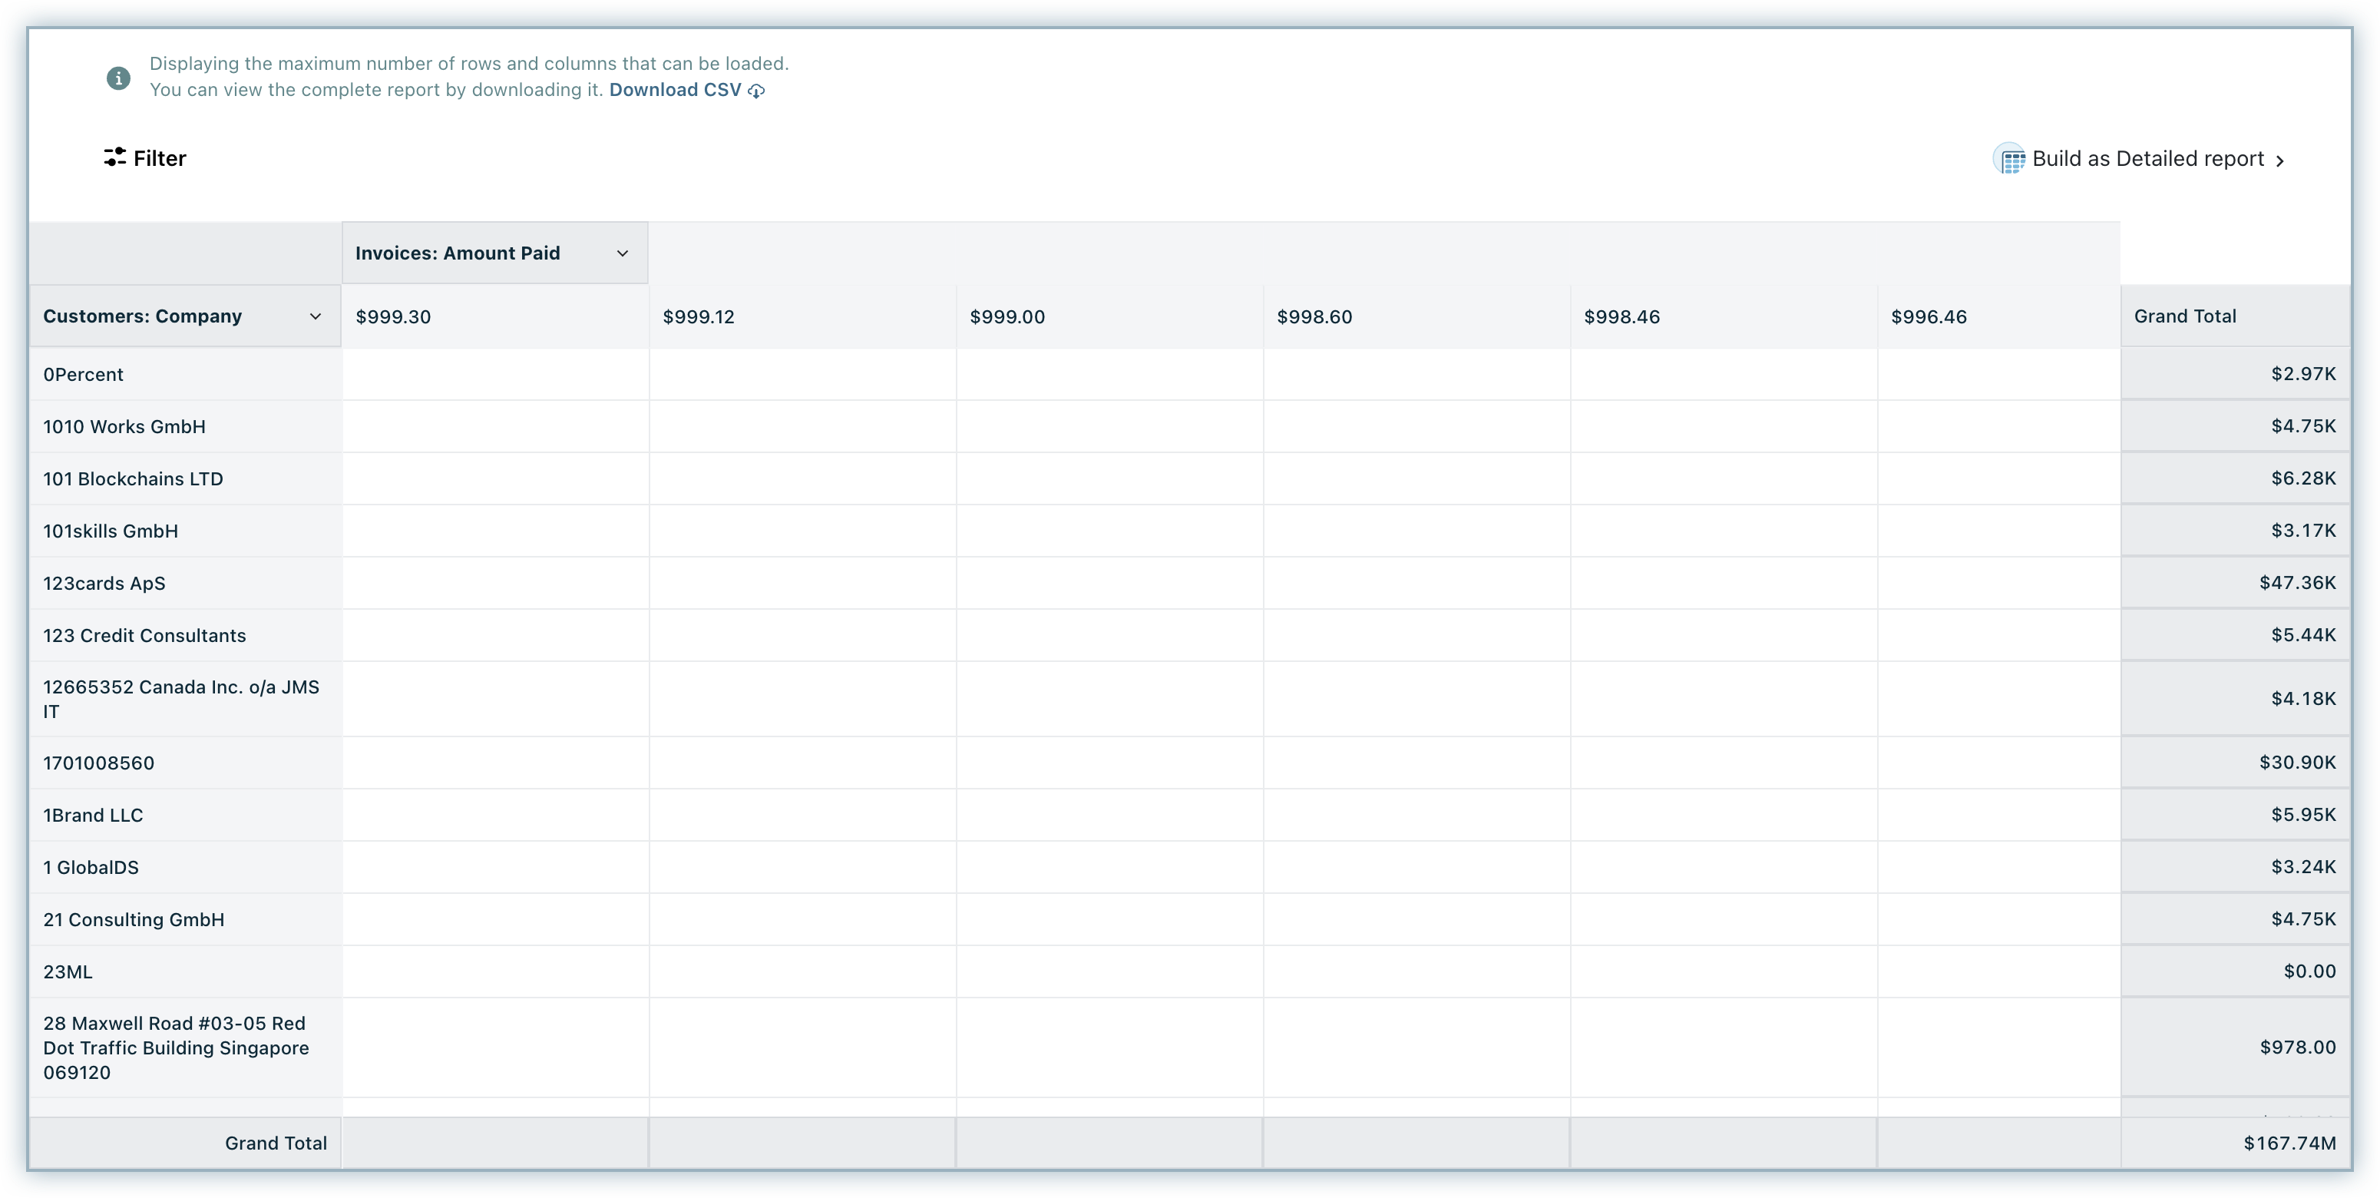
Task: Click Build as Detailed report
Action: 2147,159
